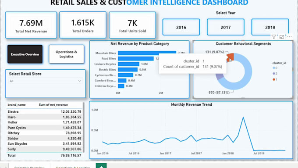Click the Customer Behavioral Segments title
Viewport: 298px width, 168px height.
pyautogui.click(x=243, y=44)
